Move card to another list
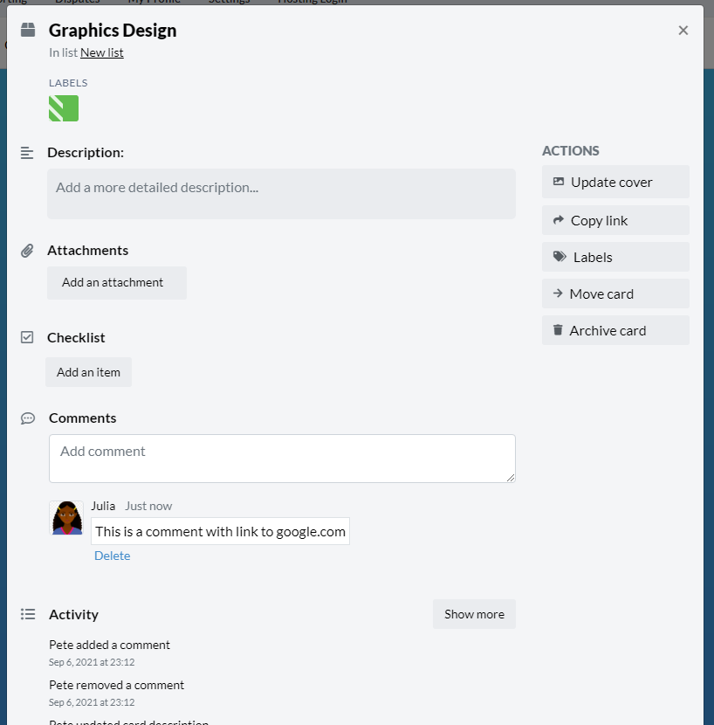714x725 pixels. pos(615,293)
